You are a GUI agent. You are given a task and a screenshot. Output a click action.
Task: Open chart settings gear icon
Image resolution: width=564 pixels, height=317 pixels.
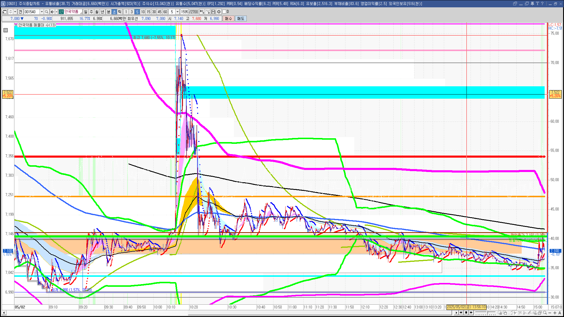coord(219,12)
